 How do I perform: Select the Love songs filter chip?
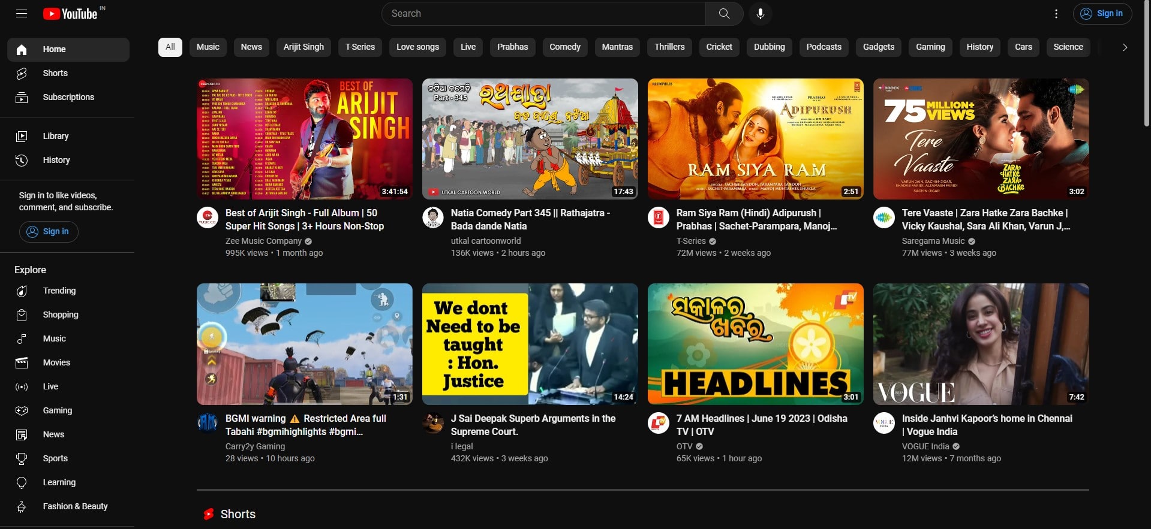417,47
